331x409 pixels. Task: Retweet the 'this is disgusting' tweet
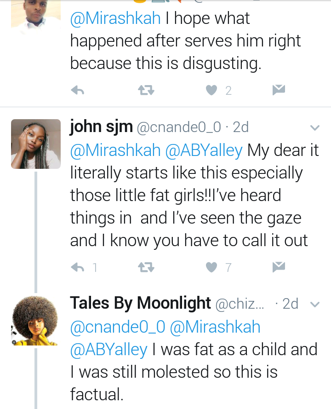[146, 90]
